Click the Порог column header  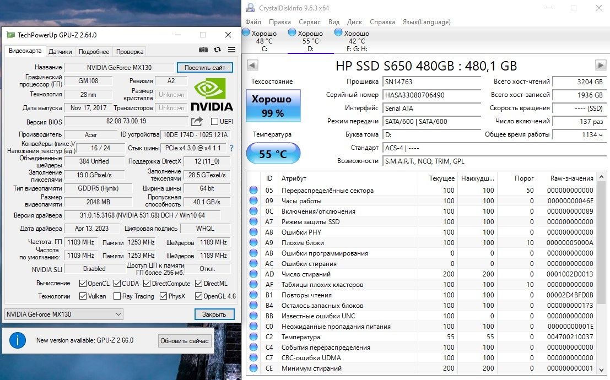click(x=517, y=178)
